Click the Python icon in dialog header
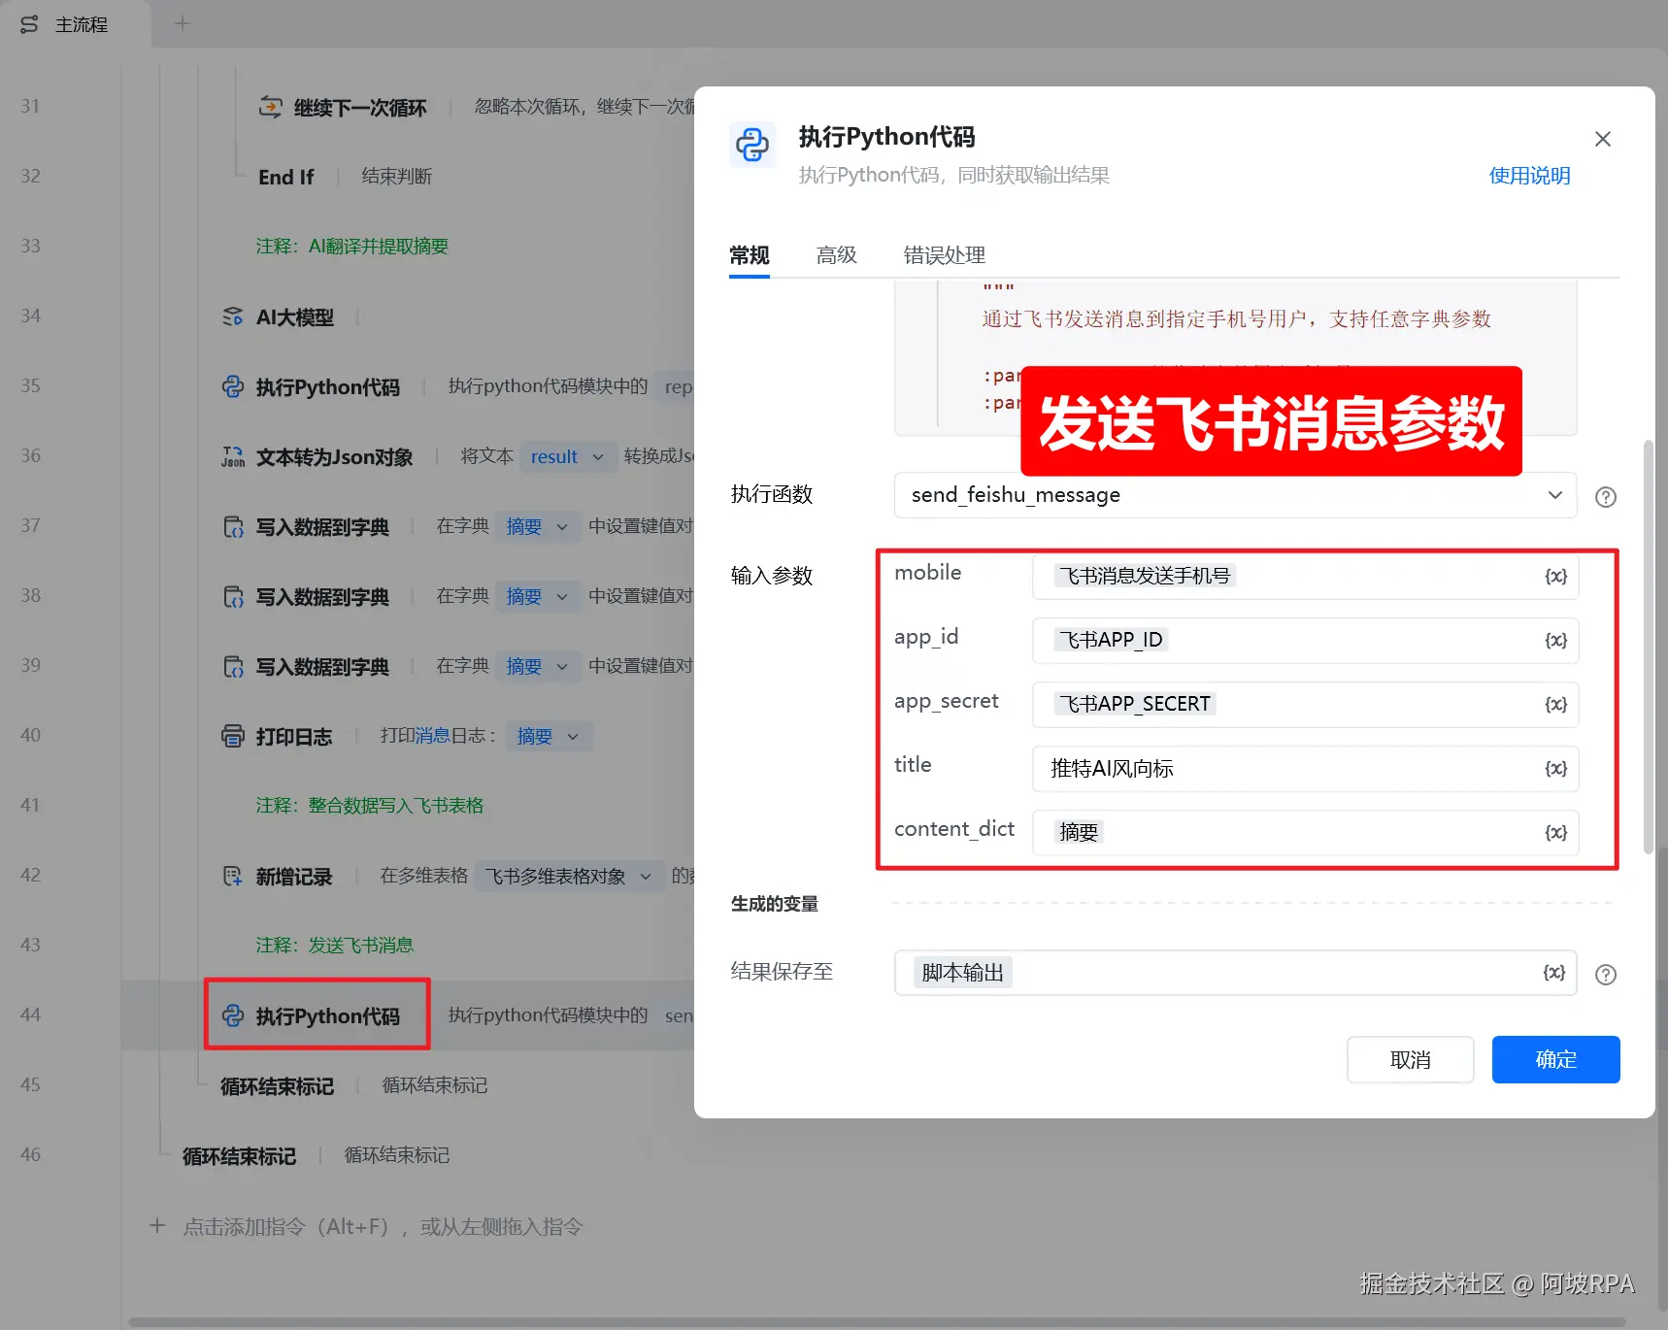The image size is (1668, 1330). (752, 145)
